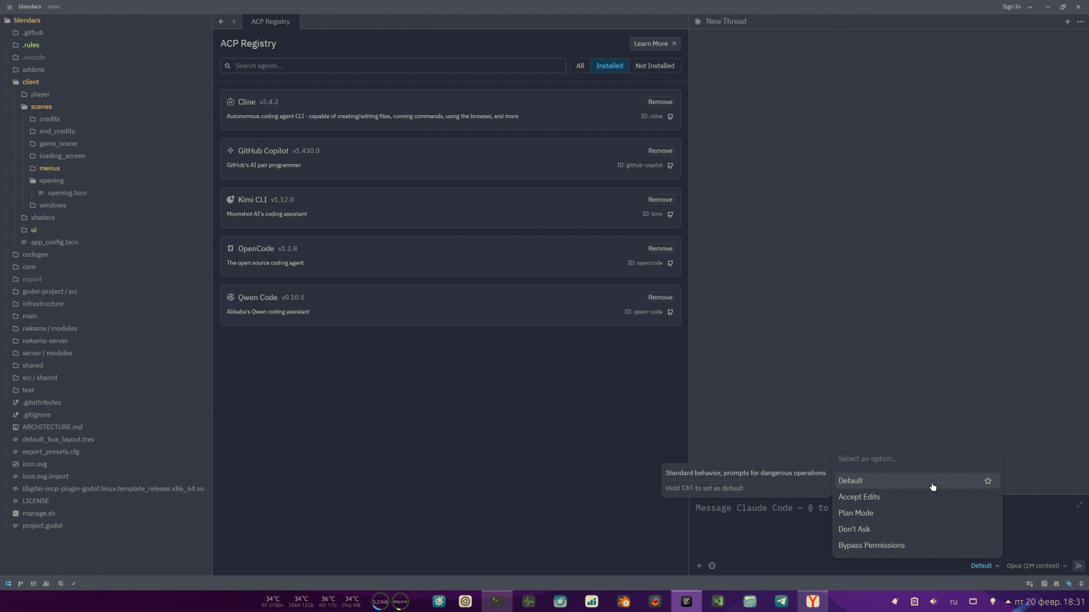Open the Git panel in status bar
Viewport: 1089px width, 612px height.
tap(20, 583)
